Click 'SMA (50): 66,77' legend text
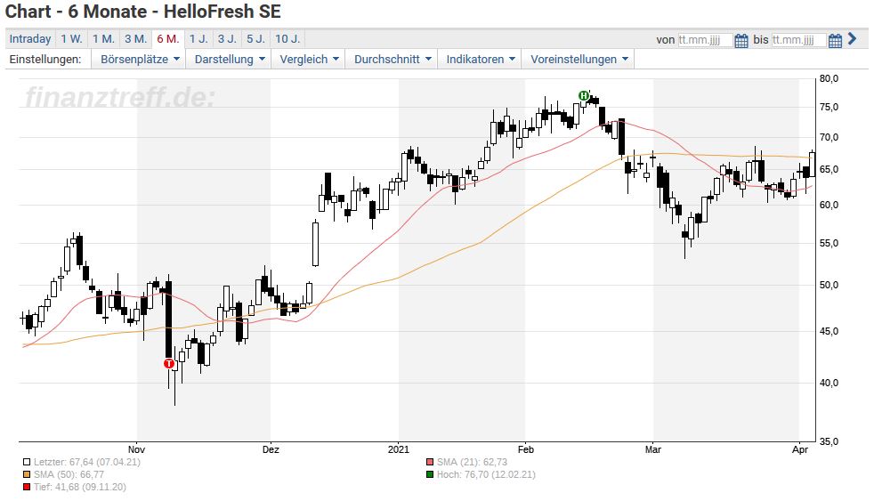 click(x=69, y=475)
